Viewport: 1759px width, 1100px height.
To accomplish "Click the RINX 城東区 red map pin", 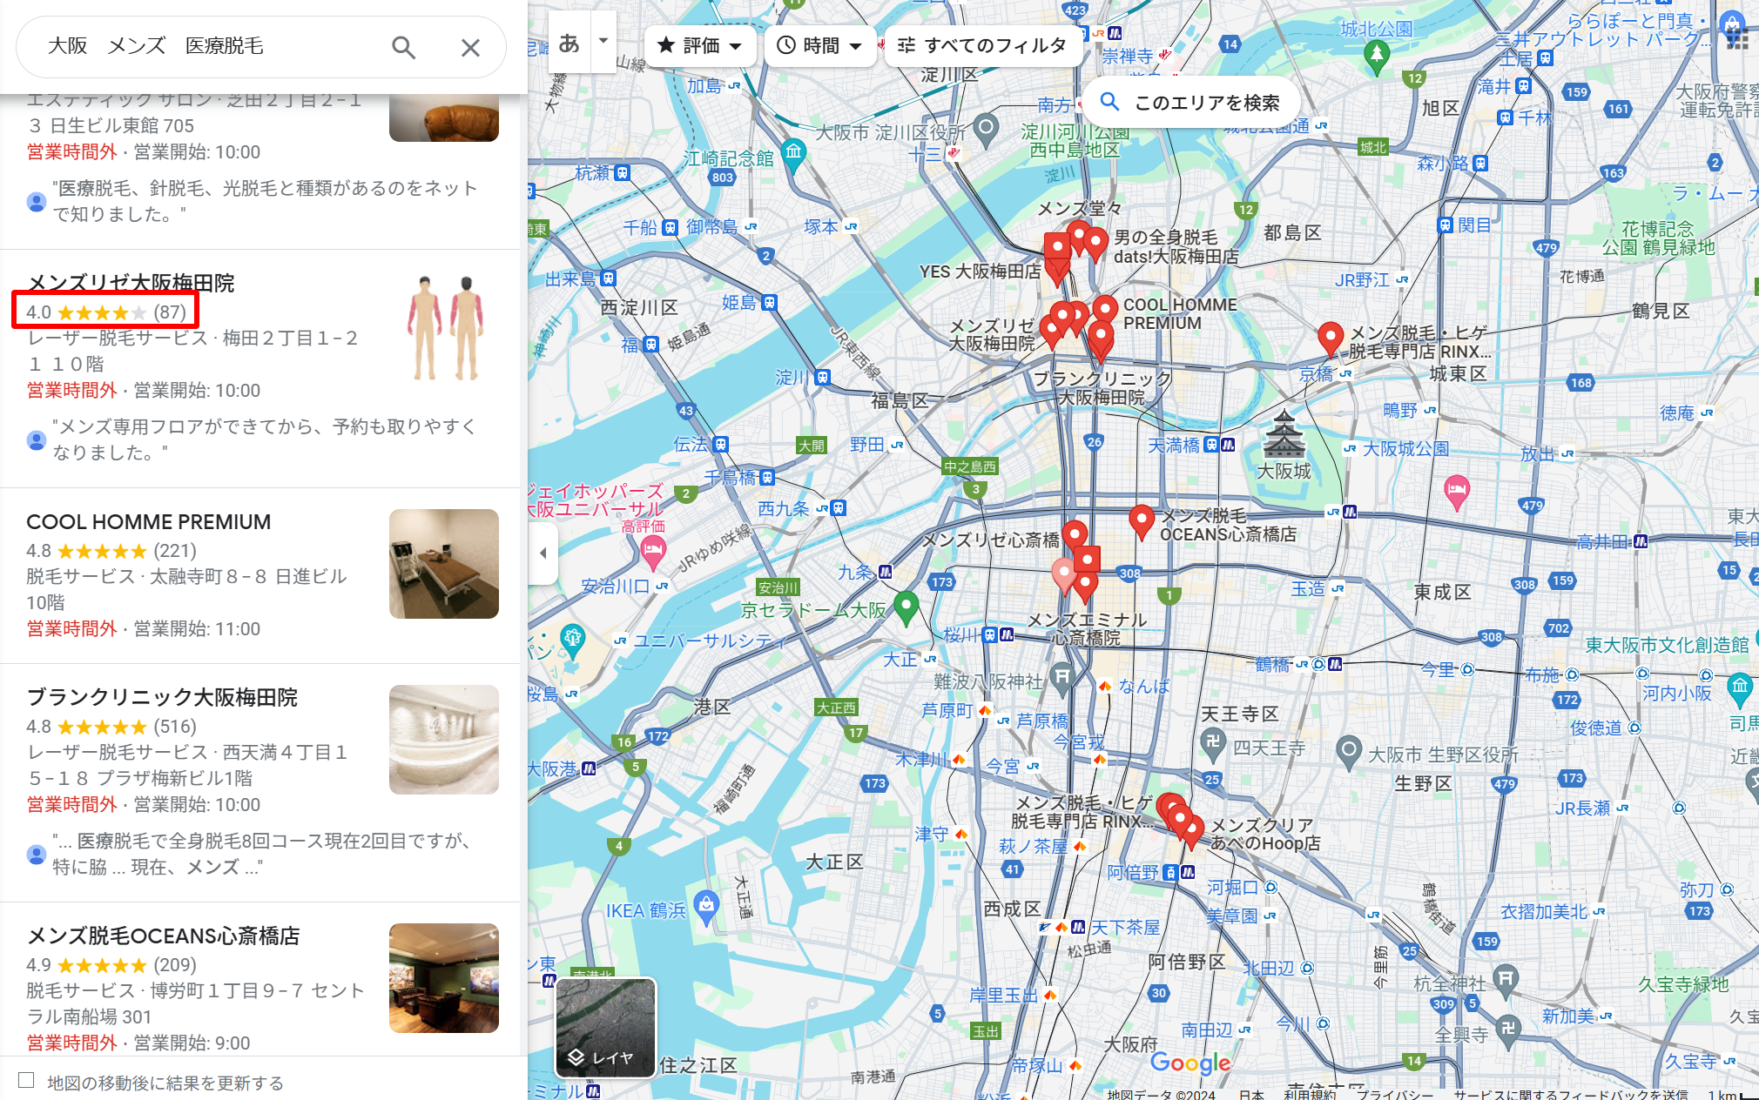I will (x=1331, y=339).
